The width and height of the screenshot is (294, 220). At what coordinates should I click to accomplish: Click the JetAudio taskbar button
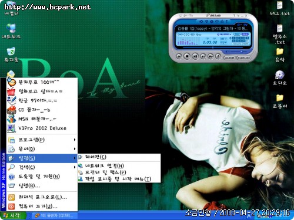click(55, 216)
